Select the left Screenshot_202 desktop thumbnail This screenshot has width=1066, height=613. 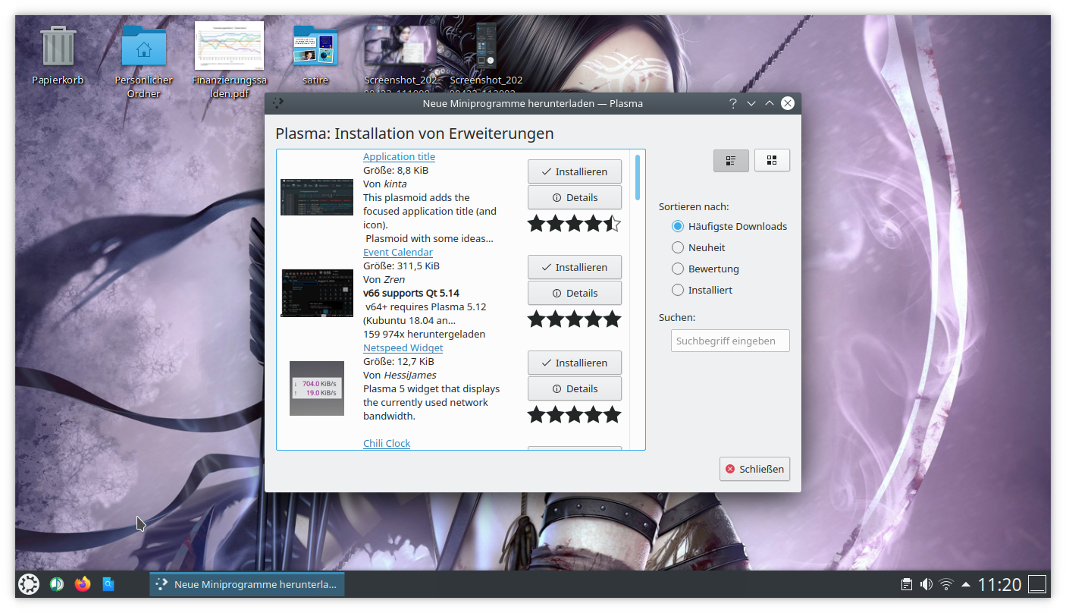point(400,44)
